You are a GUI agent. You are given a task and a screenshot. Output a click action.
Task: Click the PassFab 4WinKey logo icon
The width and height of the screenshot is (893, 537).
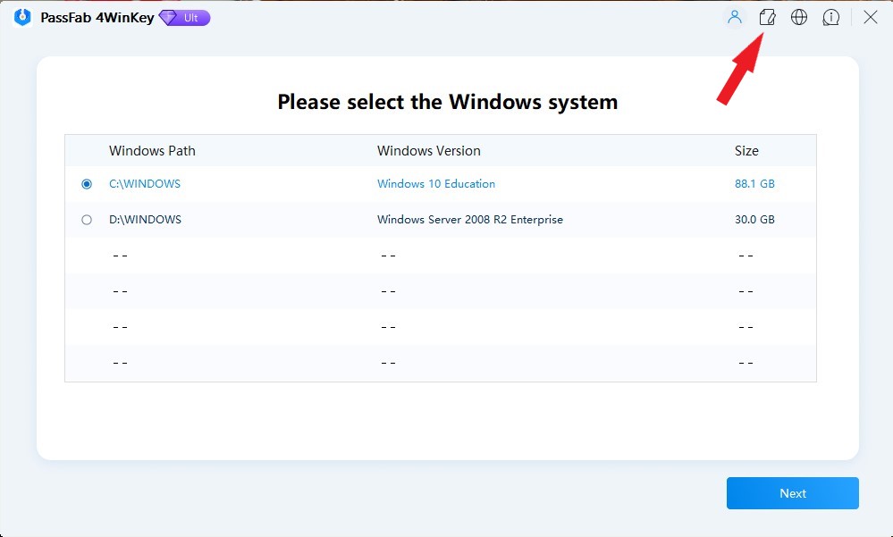[22, 17]
